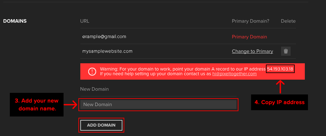Click the red Primary Domain label
Screen dimensions: 326x136
pyautogui.click(x=249, y=37)
